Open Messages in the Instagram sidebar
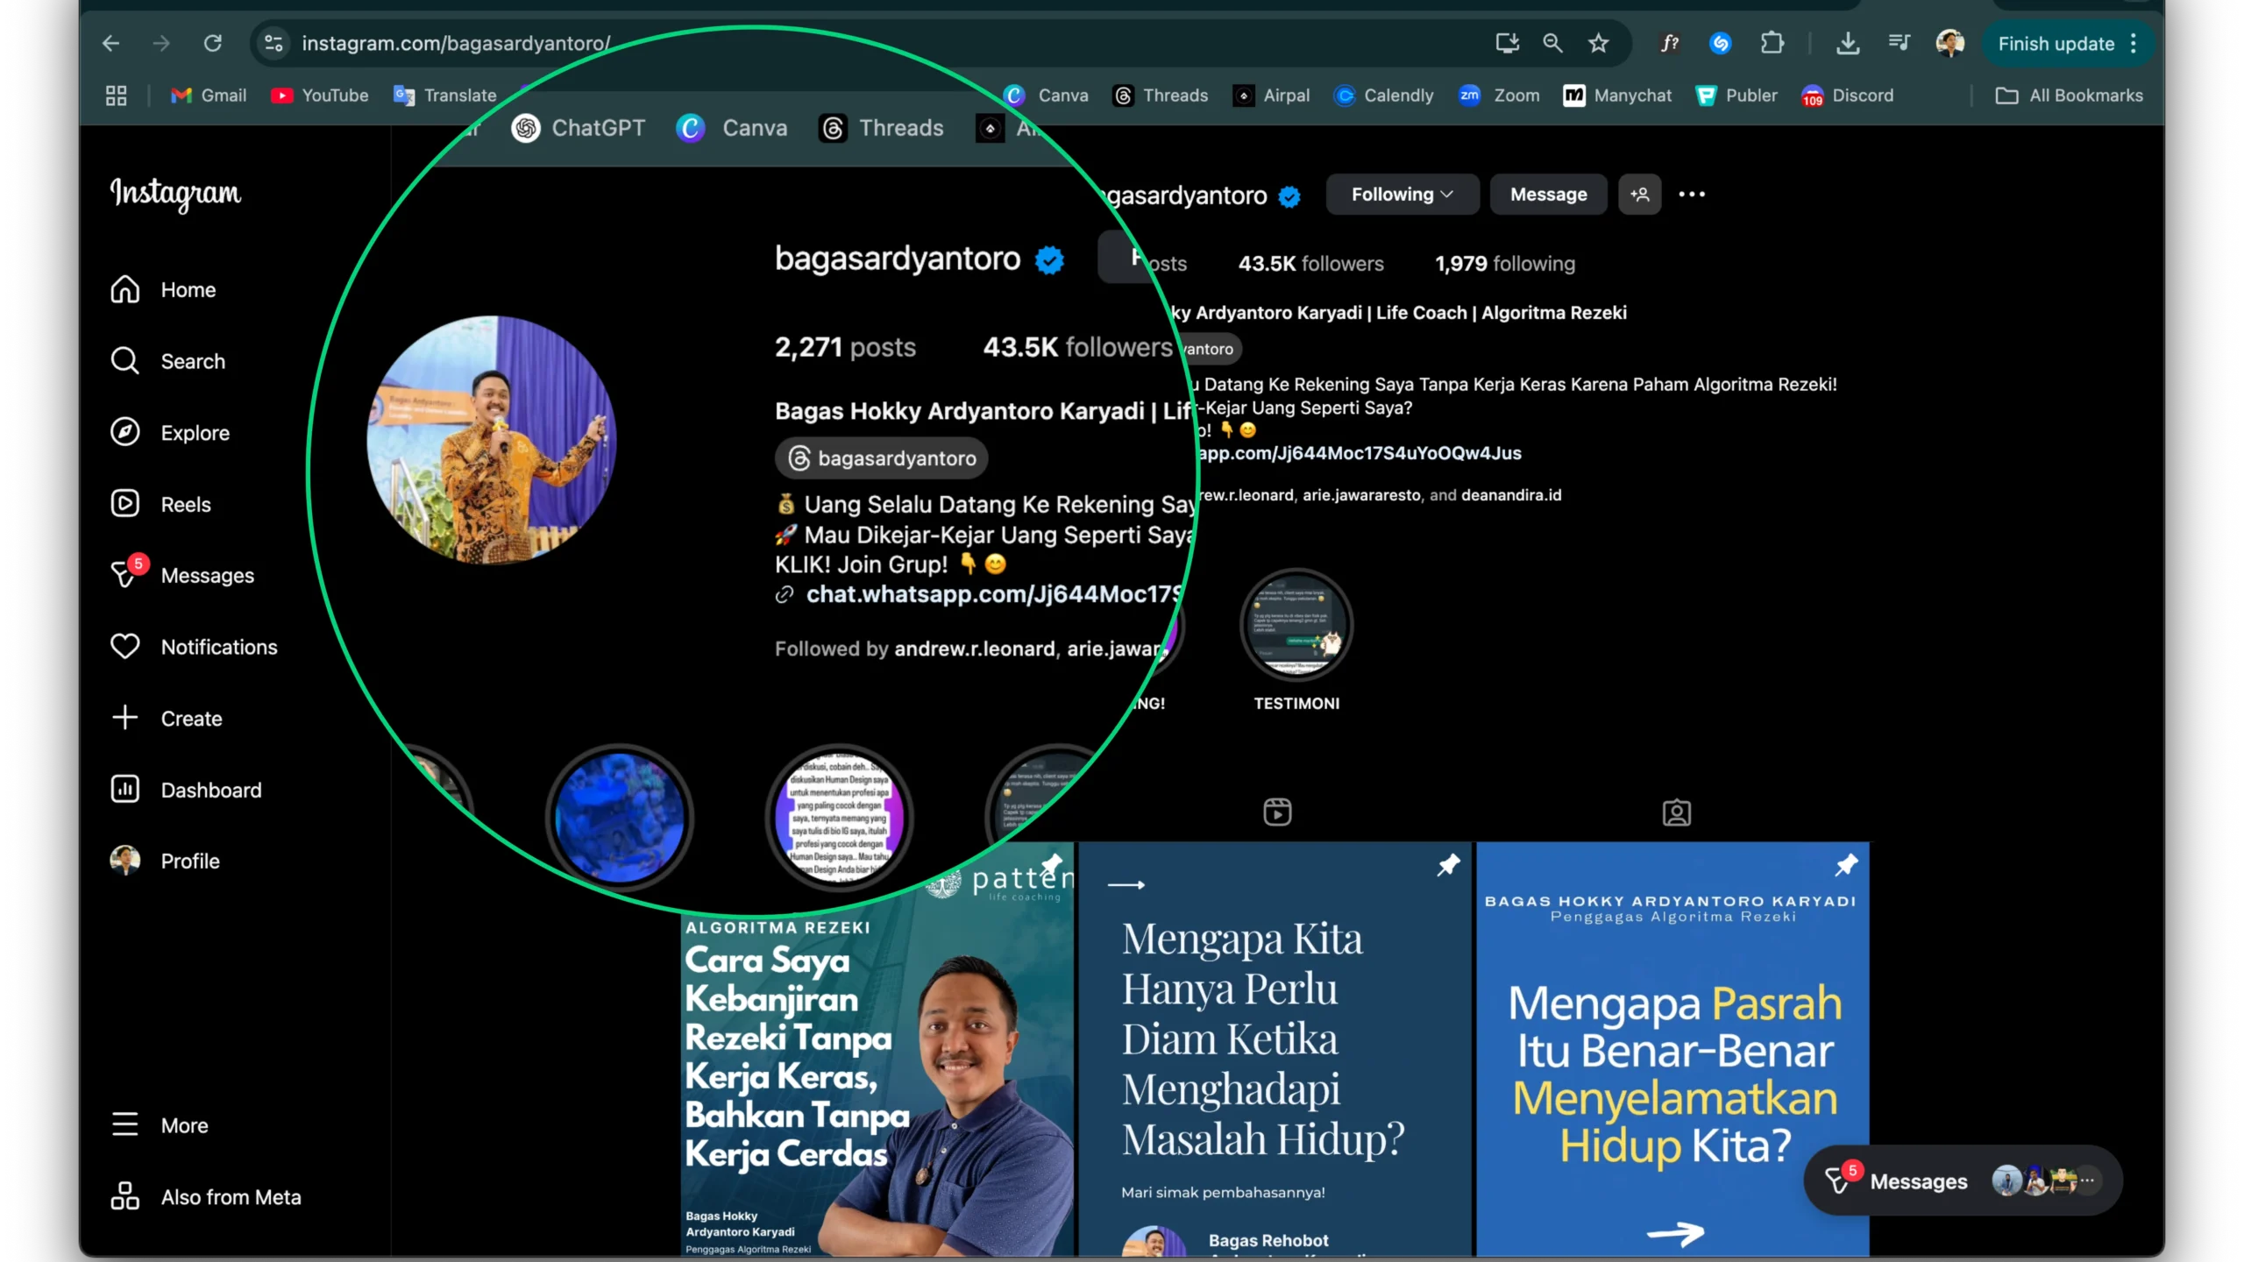 coord(182,575)
